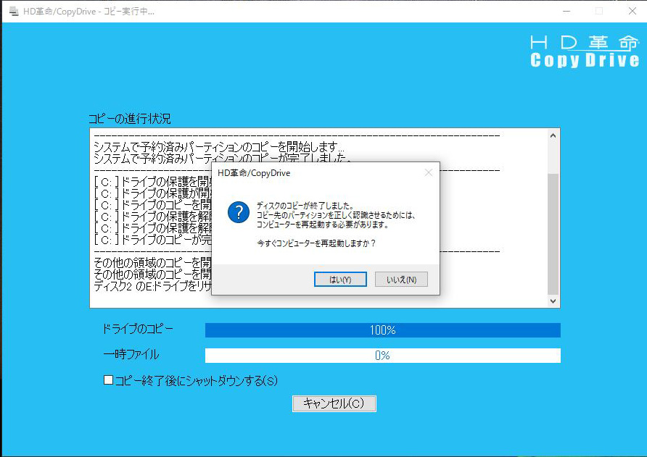This screenshot has height=457, width=647.
Task: Enable コピー終了後にシャットダウンする checkbox
Action: (109, 380)
